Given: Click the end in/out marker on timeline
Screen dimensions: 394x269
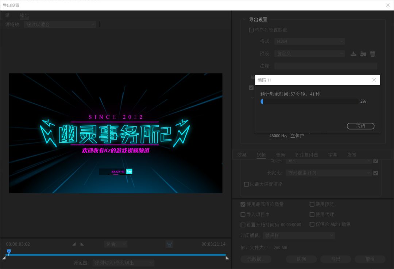Looking at the screenshot, I should [x=227, y=258].
